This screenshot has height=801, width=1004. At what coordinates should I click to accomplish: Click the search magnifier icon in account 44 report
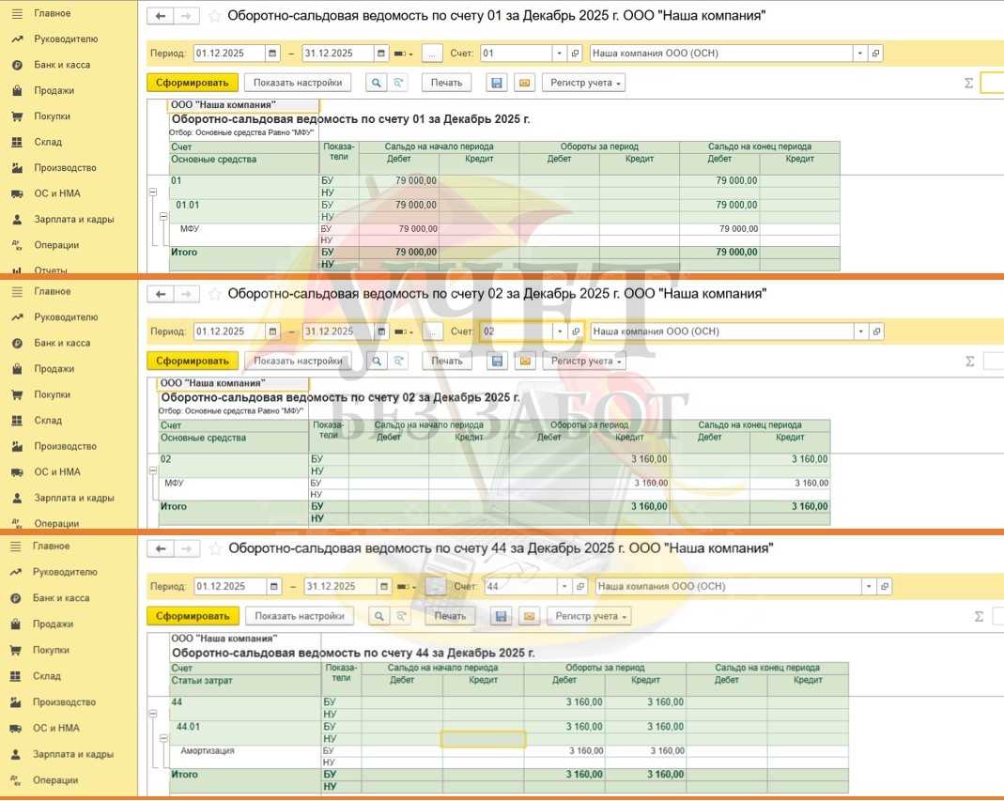coord(379,616)
